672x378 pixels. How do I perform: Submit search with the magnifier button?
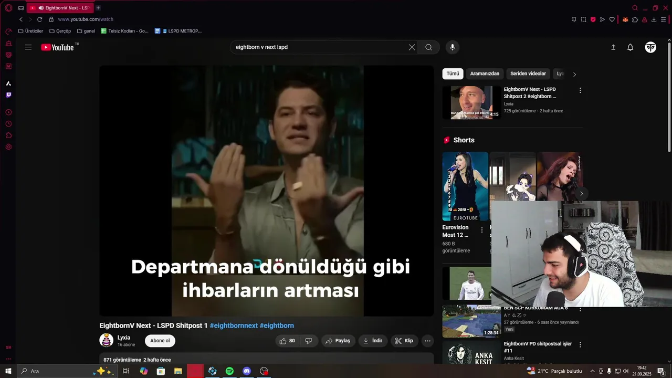(x=429, y=47)
